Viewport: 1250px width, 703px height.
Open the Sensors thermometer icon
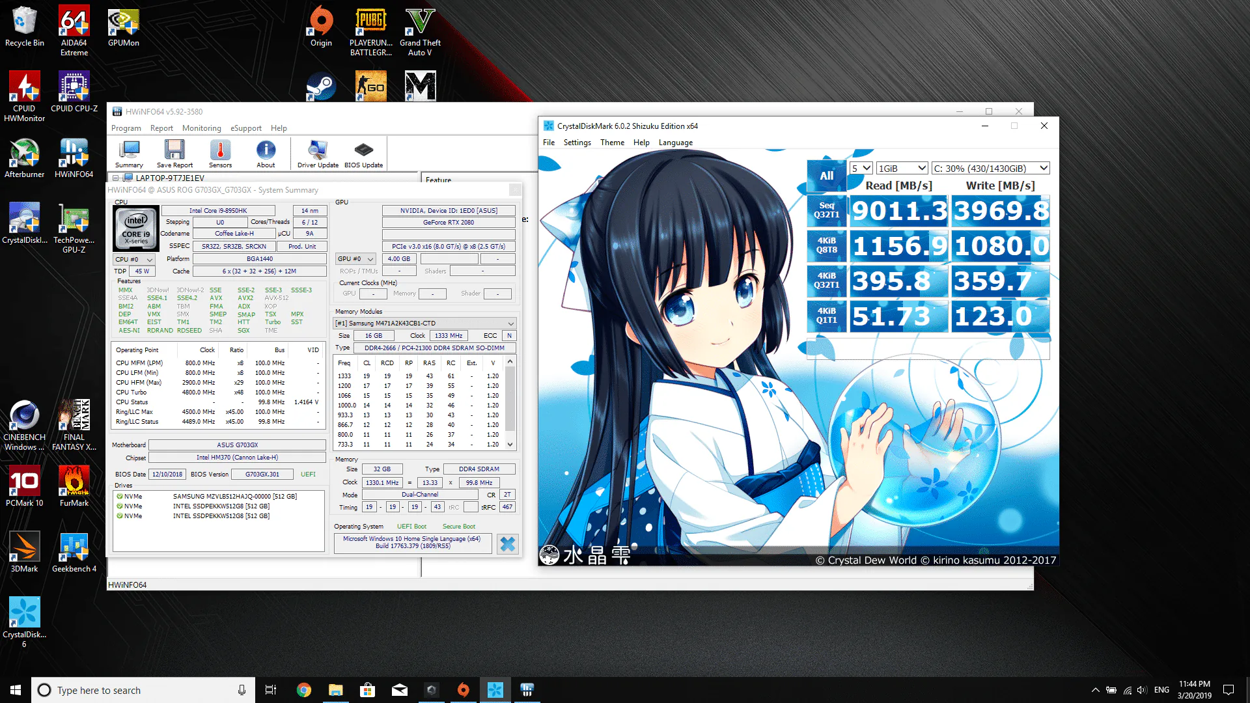point(220,154)
